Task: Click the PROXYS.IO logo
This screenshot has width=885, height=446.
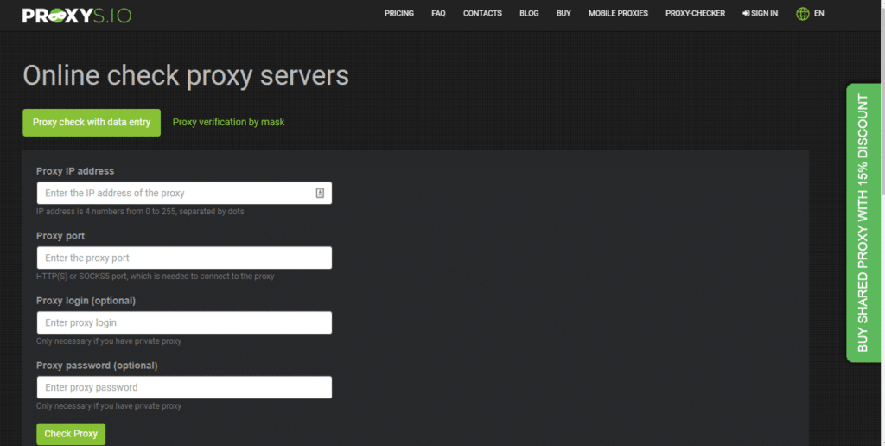Action: coord(77,16)
